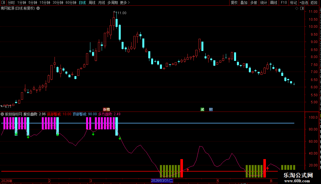Select the 日线 daily chart tab
The width and height of the screenshot is (321, 184).
pyautogui.click(x=82, y=3)
